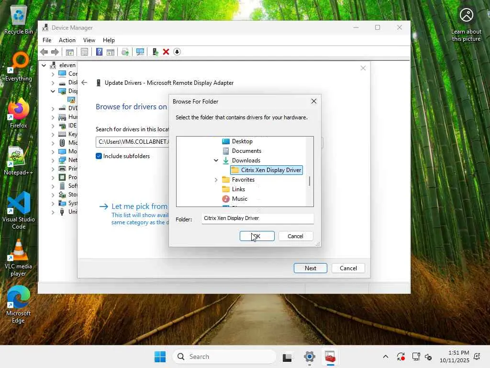The height and width of the screenshot is (368, 490).
Task: Click the Forward arrow in Device Manager toolbar
Action: click(55, 52)
